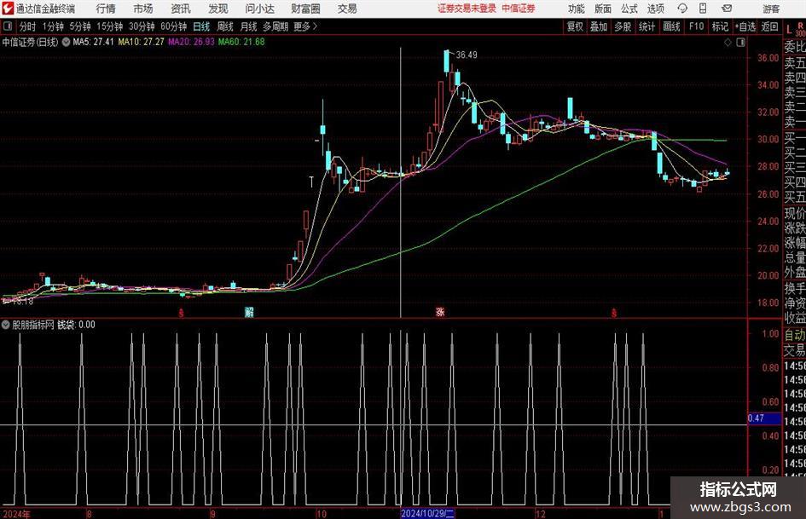Click the 证券交易未登录 login link
806x519 pixels.
click(x=467, y=9)
